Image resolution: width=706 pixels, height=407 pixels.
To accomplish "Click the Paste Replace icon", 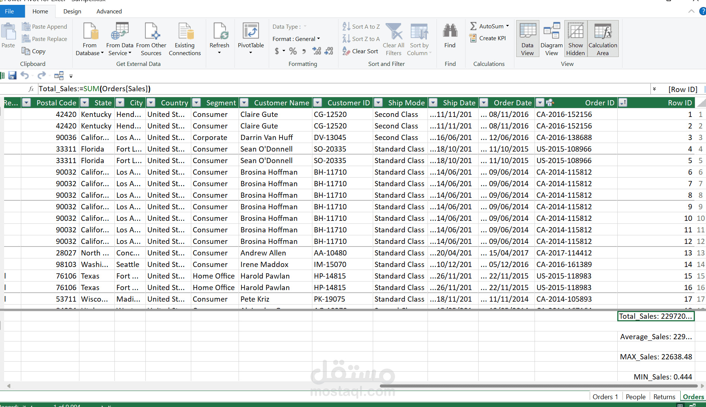I will point(26,39).
